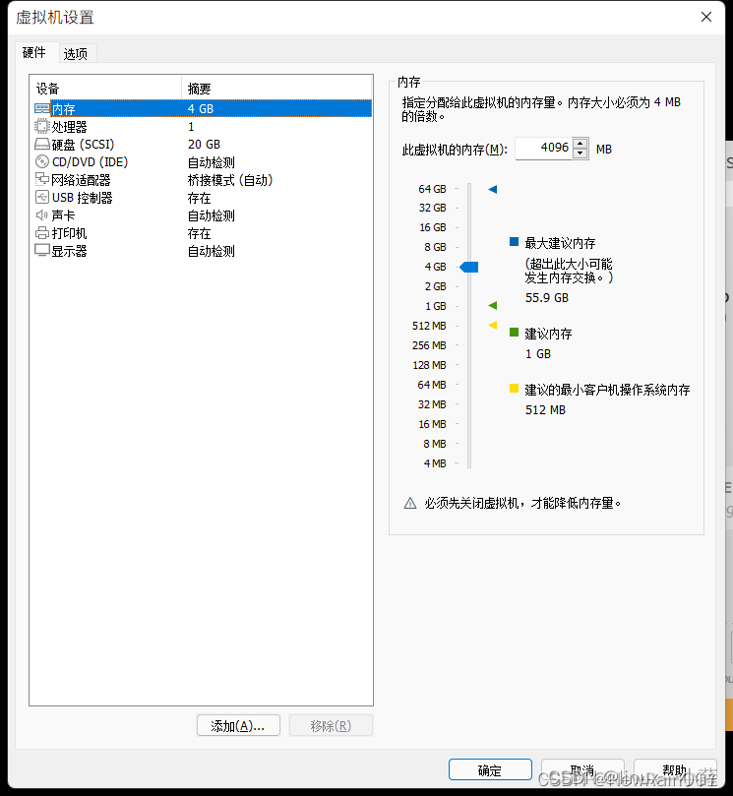Click the 此虚拟机的内存 input field showing 4096
This screenshot has height=796, width=733.
[x=544, y=149]
